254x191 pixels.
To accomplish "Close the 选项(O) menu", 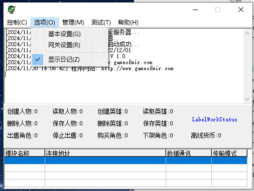I will (x=45, y=23).
